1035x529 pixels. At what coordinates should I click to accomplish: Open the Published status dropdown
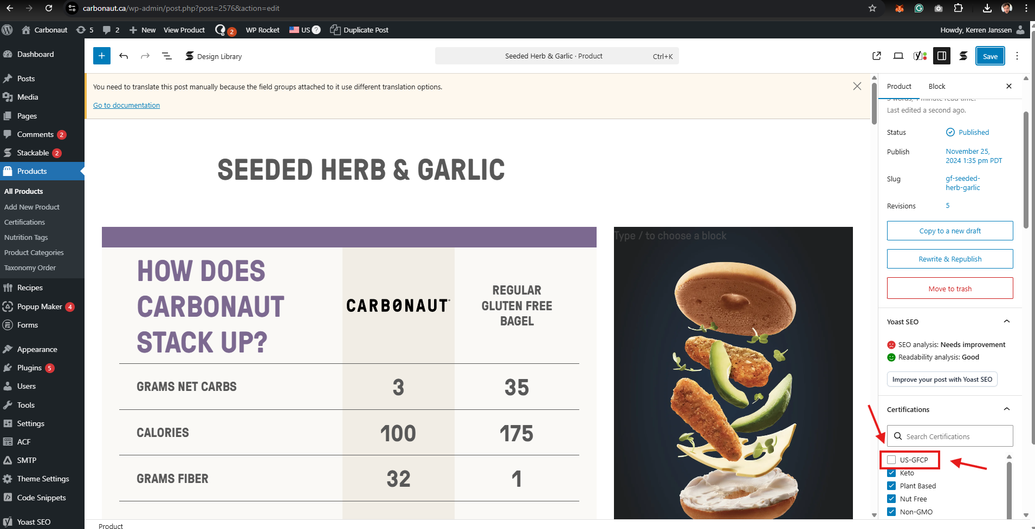pos(973,132)
